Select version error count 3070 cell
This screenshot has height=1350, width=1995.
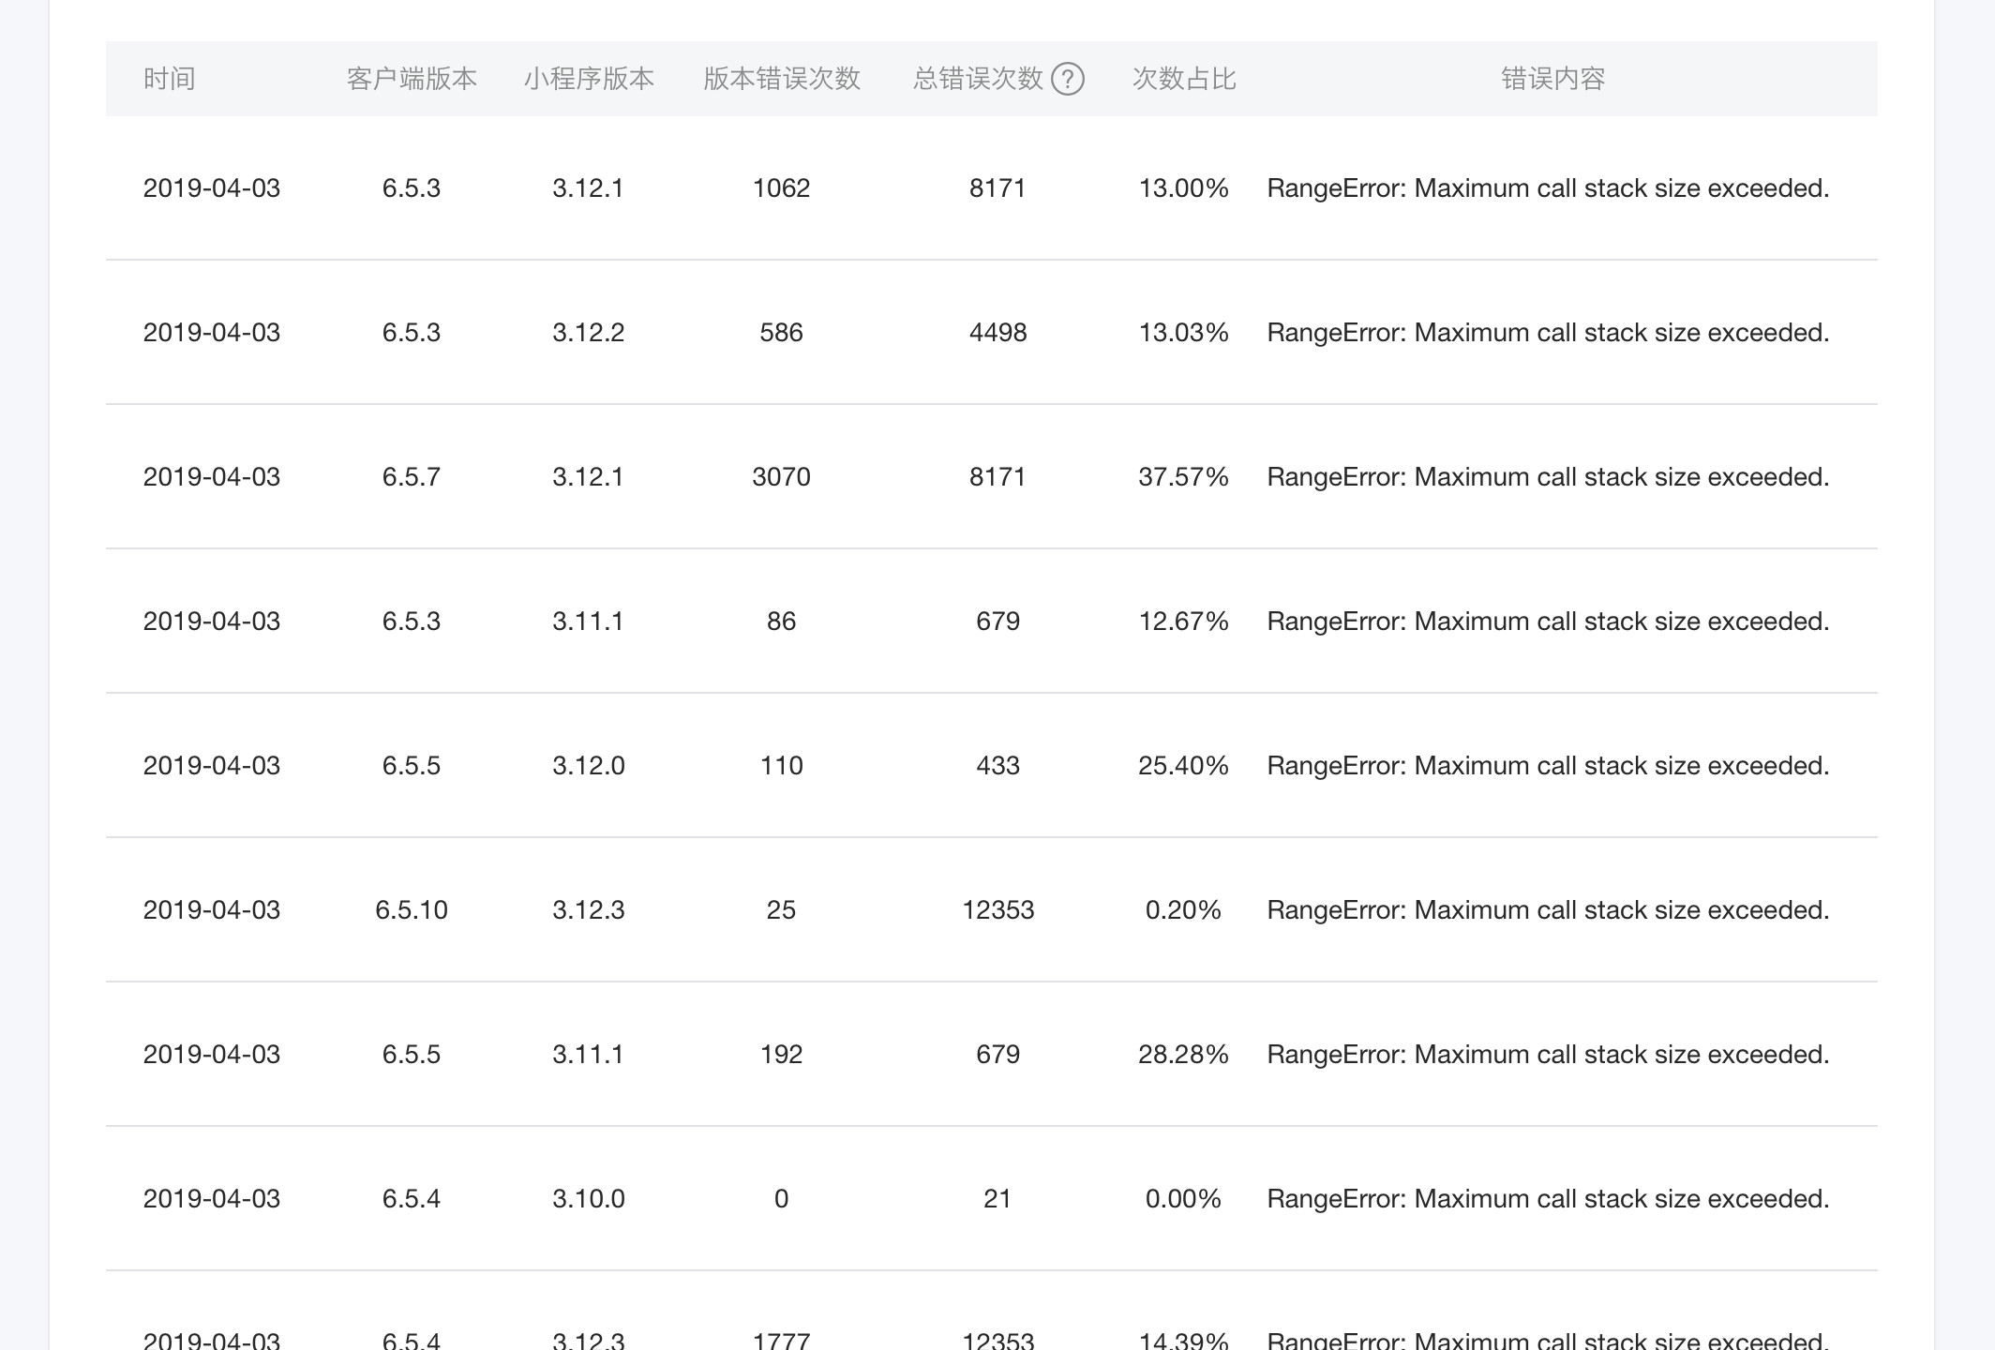781,477
